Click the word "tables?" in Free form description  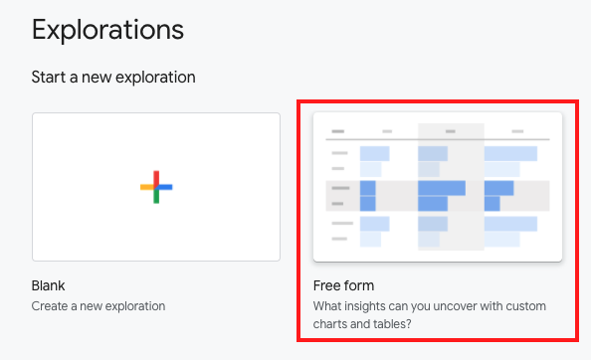point(392,324)
